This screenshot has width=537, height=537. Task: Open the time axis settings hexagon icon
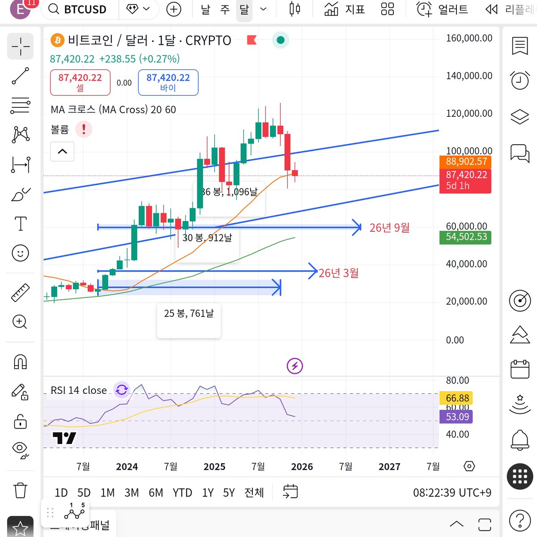pyautogui.click(x=469, y=466)
